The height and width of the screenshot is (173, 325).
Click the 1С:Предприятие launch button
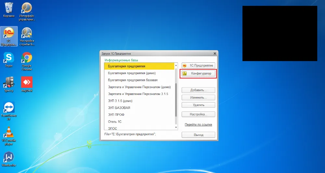[x=198, y=66]
